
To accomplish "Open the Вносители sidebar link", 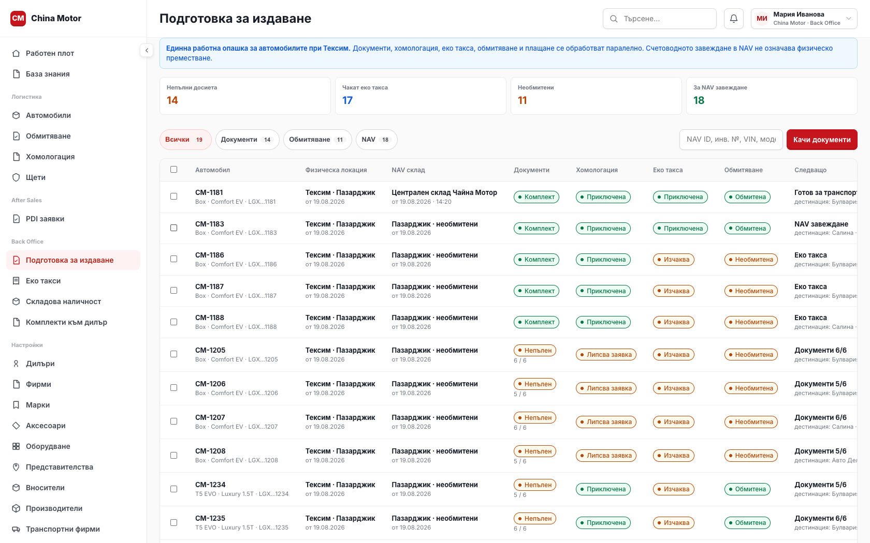I will tap(74, 488).
